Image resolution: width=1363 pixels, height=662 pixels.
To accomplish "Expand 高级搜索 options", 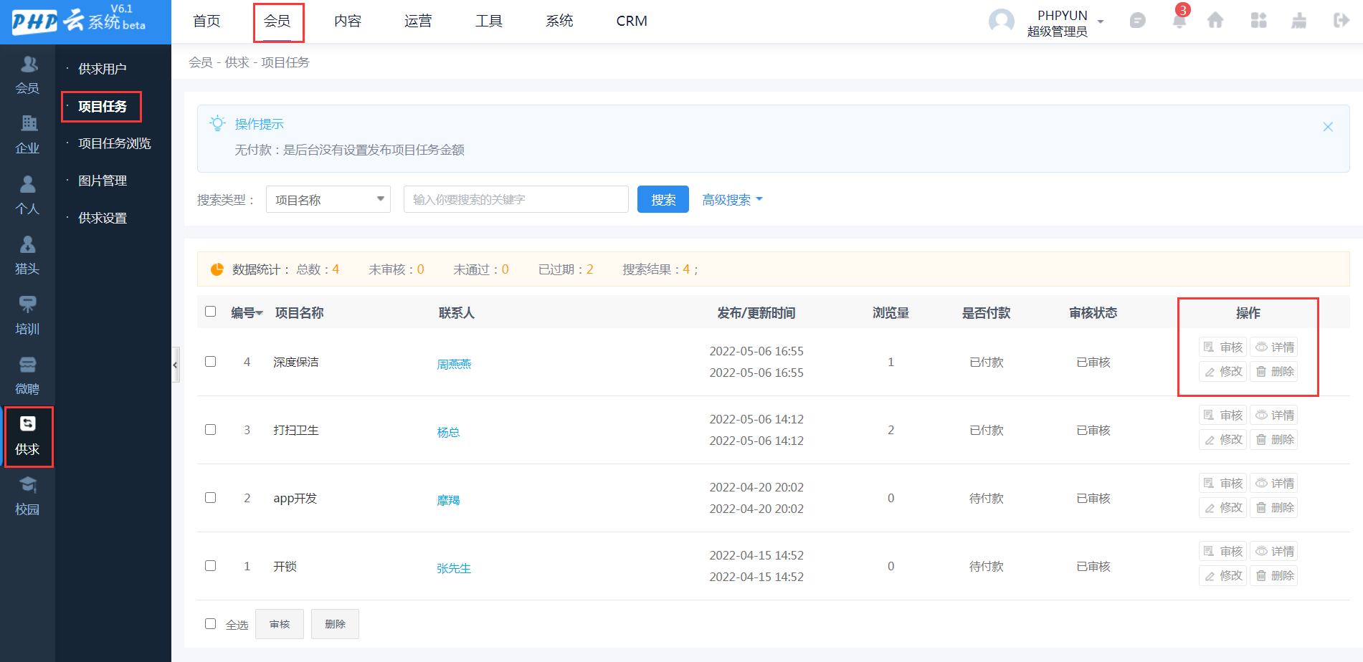I will click(x=732, y=200).
